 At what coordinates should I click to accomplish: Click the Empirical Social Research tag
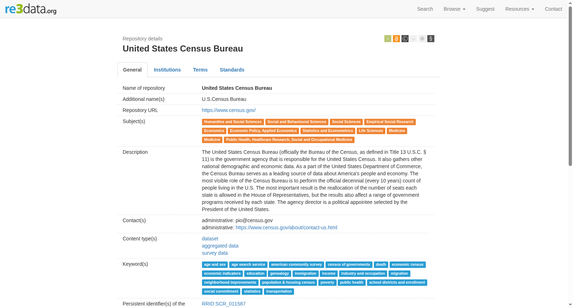(x=390, y=122)
